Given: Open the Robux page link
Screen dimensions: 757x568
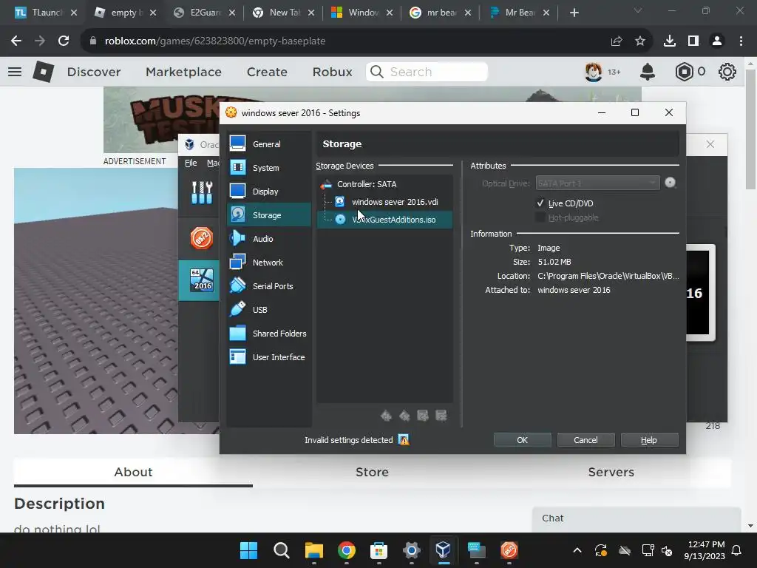Looking at the screenshot, I should (332, 72).
